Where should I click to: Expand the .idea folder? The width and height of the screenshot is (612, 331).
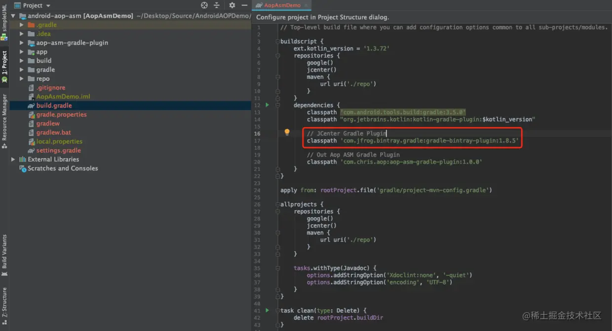coord(22,34)
